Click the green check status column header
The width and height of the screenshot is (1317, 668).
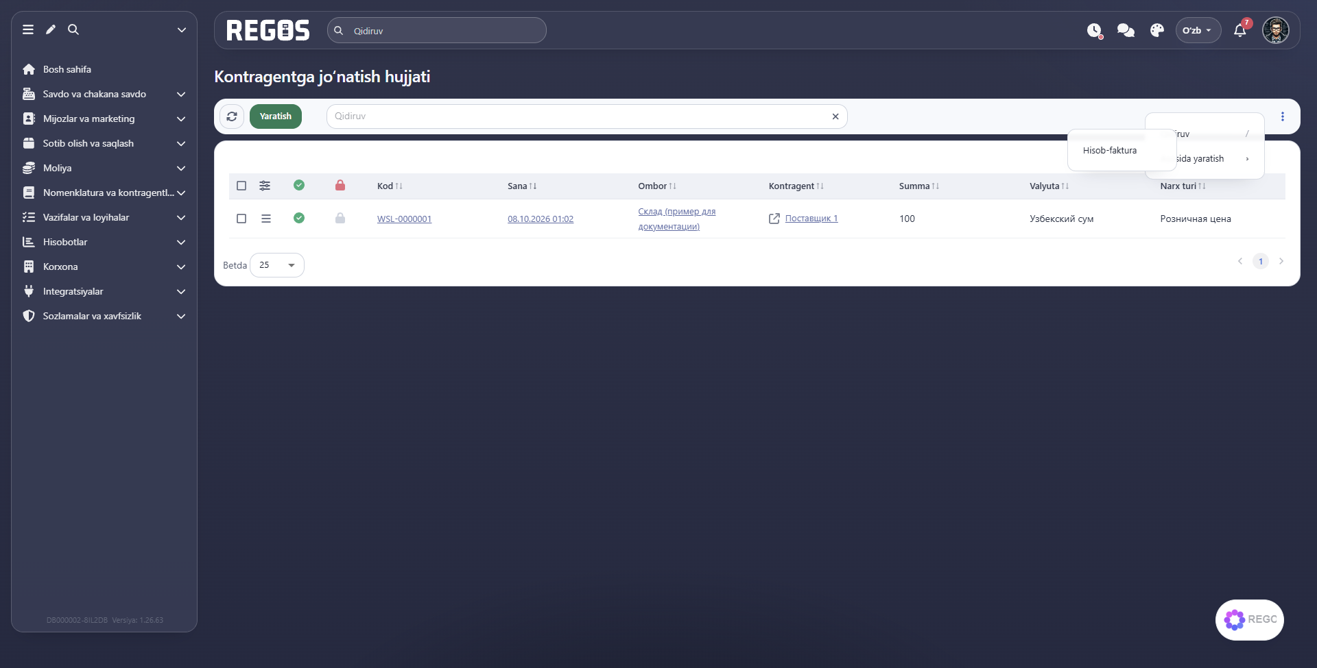pyautogui.click(x=299, y=185)
